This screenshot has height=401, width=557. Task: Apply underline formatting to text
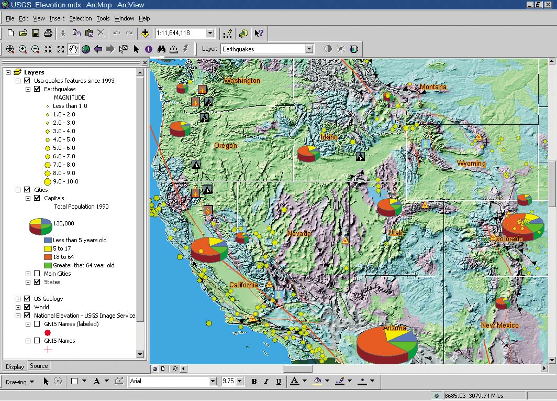click(278, 382)
